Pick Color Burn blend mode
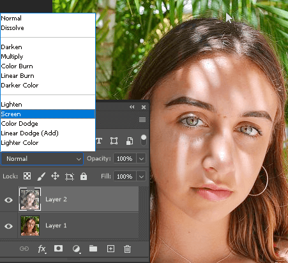The height and width of the screenshot is (263, 288). pos(48,66)
